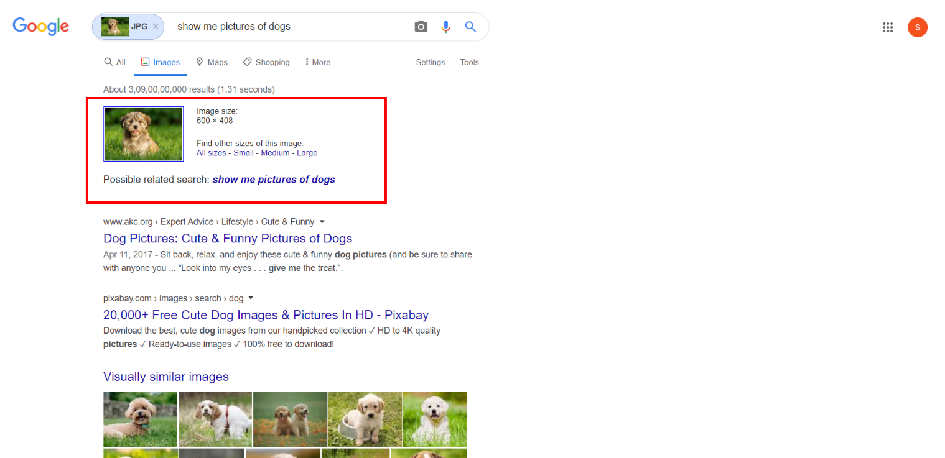Click the related search show me pictures of dogs
945x458 pixels.
273,179
